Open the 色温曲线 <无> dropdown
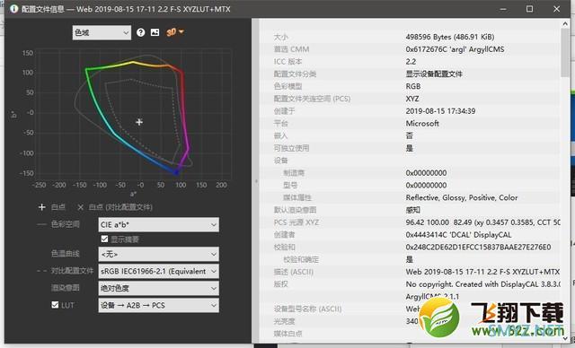This screenshot has height=348, width=575. click(x=159, y=254)
